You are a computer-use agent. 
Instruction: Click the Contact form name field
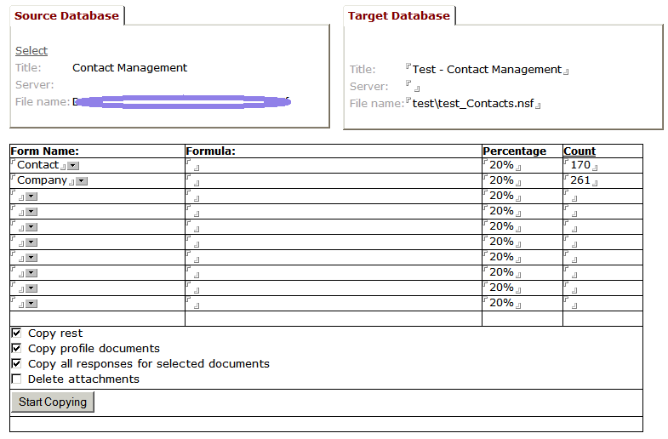38,165
